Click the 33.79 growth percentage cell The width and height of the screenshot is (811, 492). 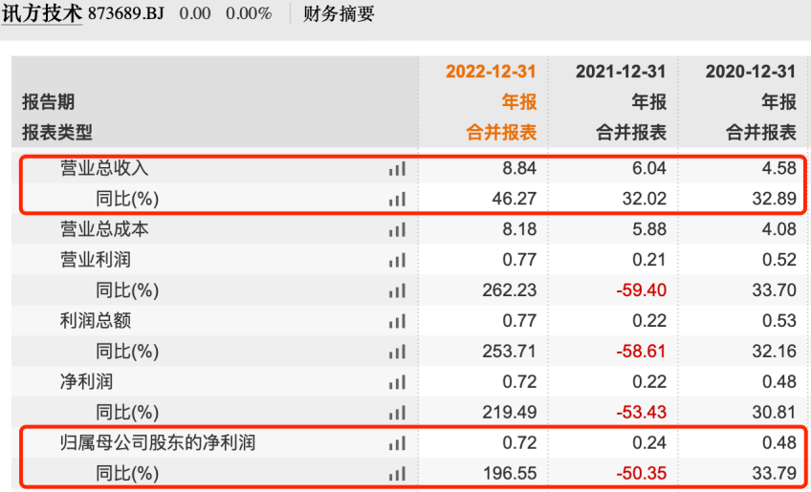click(774, 474)
